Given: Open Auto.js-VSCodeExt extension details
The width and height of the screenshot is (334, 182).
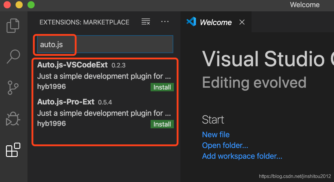Looking at the screenshot, I should pyautogui.click(x=72, y=65).
